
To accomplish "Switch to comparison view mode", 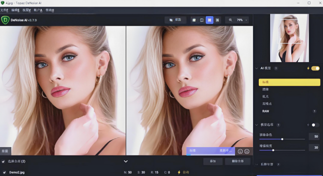I will [217, 20].
